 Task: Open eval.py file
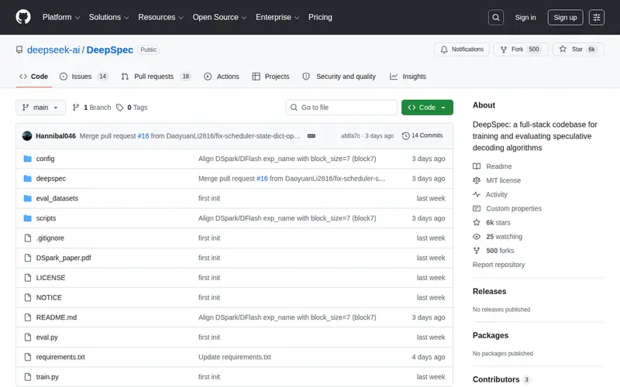(46, 337)
